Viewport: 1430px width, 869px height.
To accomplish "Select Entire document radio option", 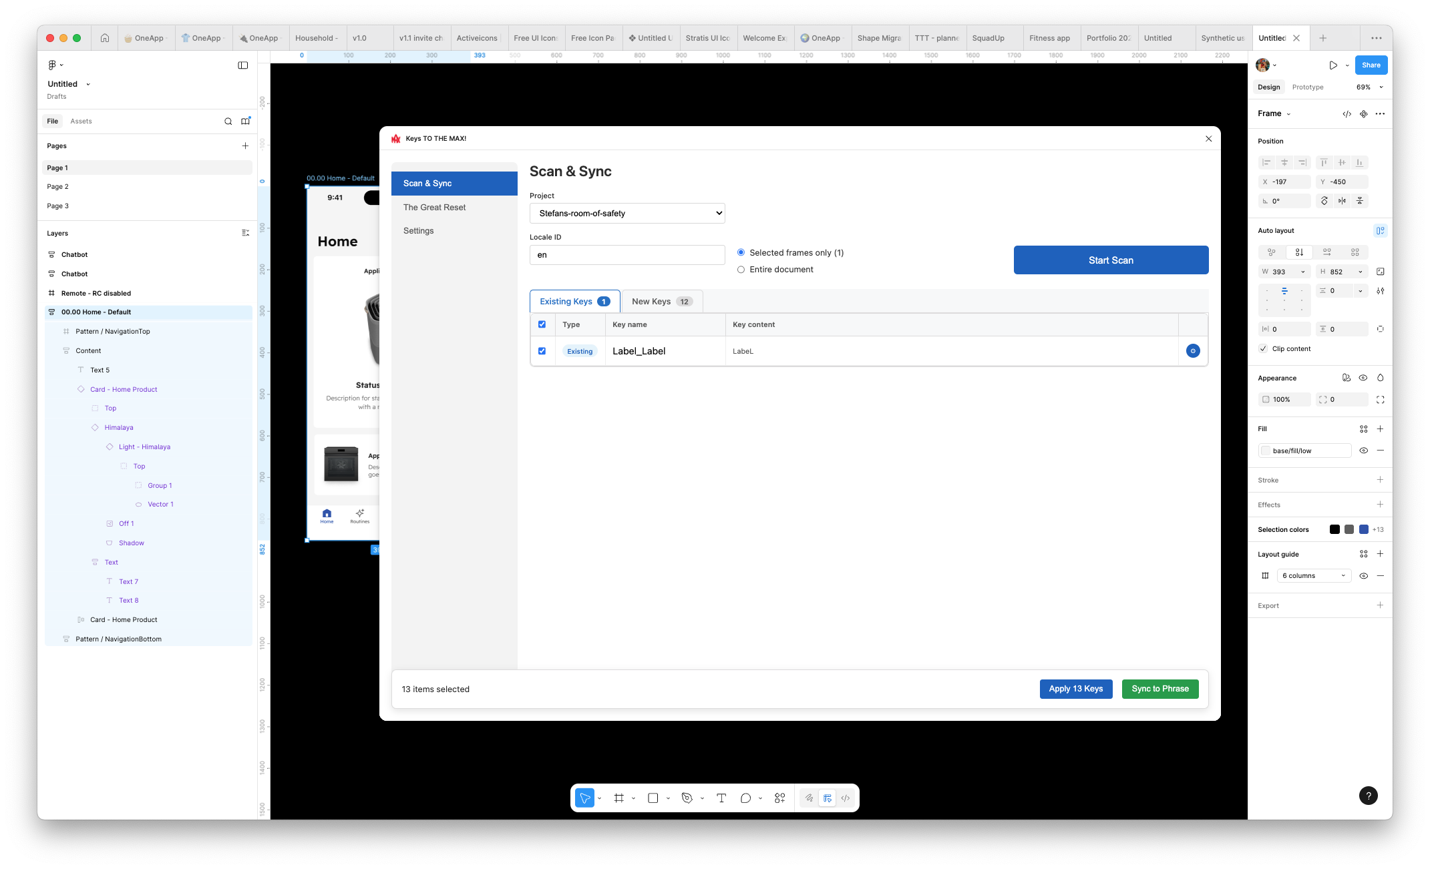I will coord(741,270).
